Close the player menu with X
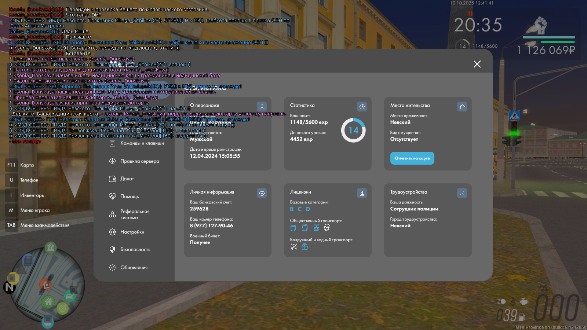 tap(477, 64)
